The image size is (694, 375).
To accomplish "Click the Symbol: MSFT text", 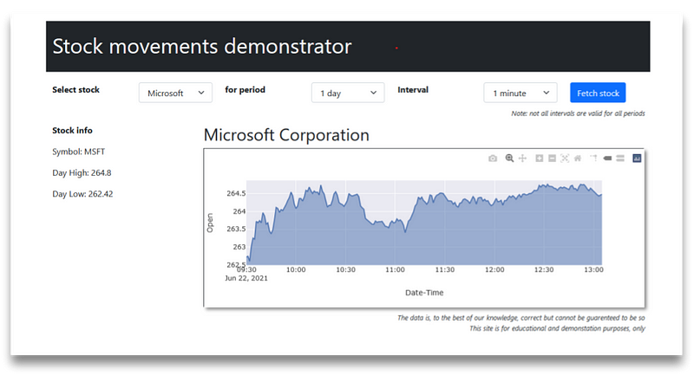I will pos(78,152).
